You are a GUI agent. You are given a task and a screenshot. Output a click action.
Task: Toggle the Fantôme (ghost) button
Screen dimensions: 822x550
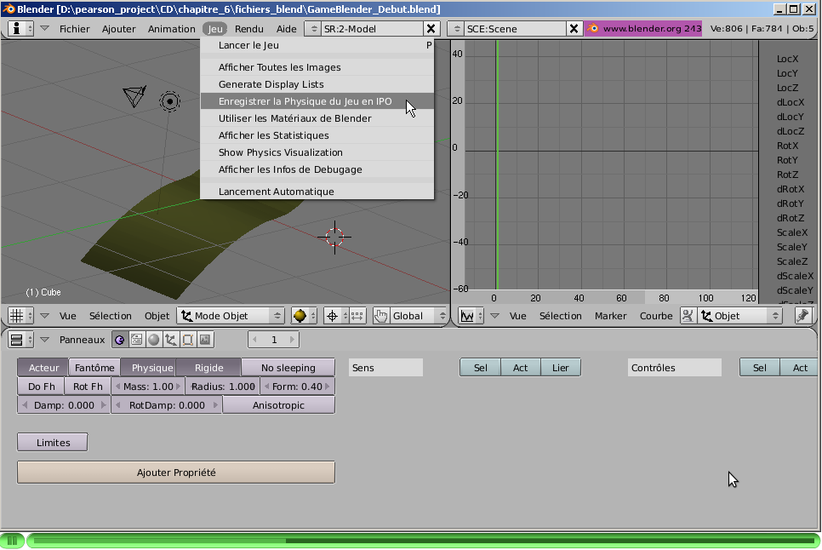click(94, 368)
